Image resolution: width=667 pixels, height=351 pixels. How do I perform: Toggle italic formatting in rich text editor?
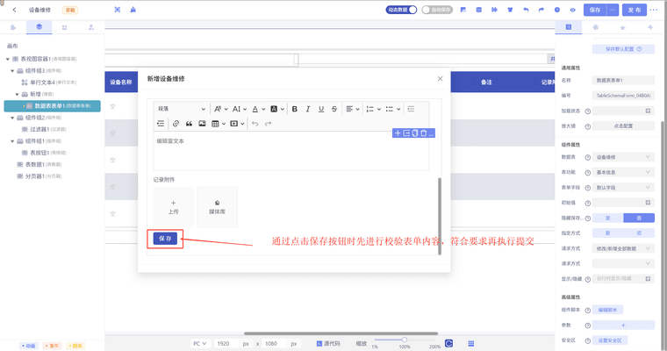coord(308,109)
